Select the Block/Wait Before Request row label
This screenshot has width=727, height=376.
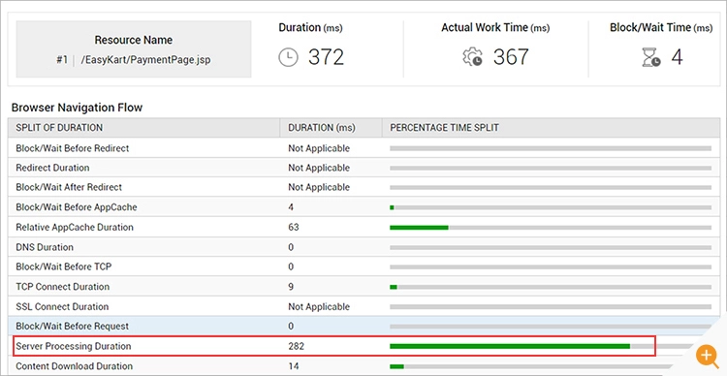(73, 326)
